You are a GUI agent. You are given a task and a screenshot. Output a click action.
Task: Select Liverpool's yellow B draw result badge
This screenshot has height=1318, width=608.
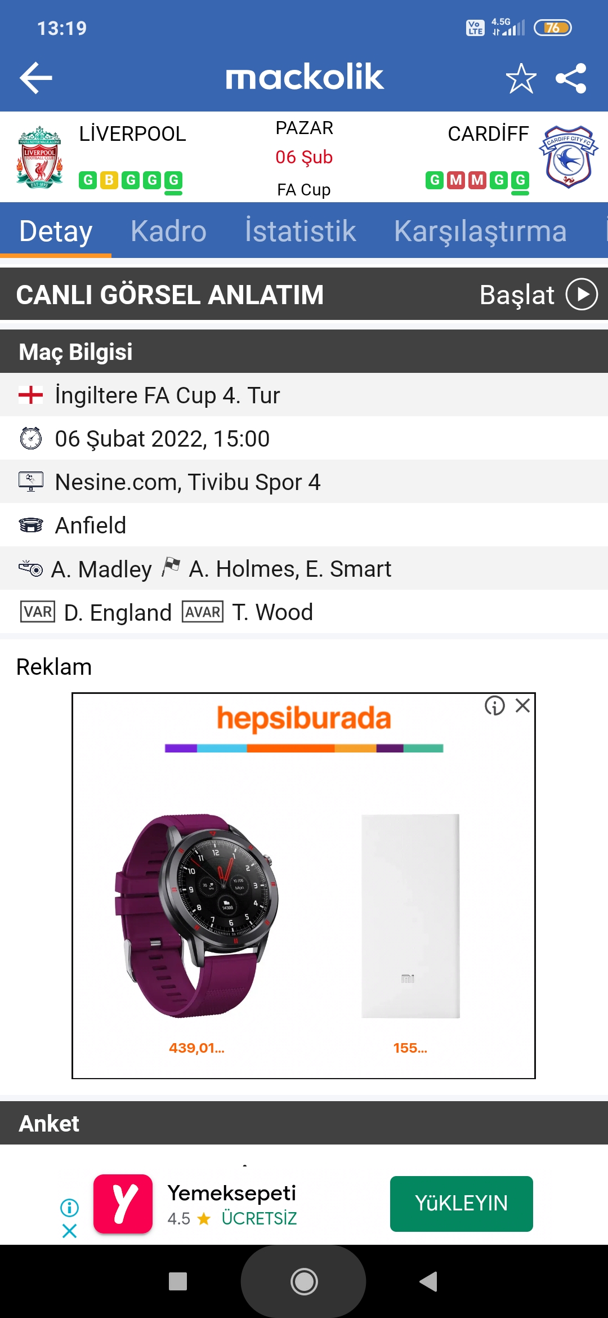[x=109, y=180]
